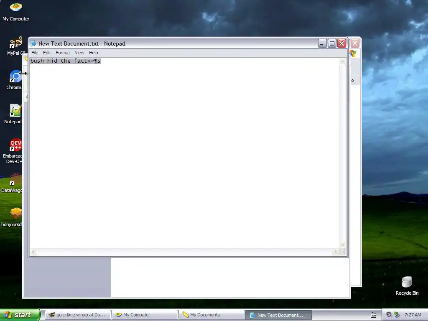Open the Edit menu in Notepad

(x=47, y=53)
